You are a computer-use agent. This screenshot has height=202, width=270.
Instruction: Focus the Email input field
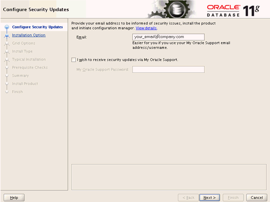tap(168, 37)
